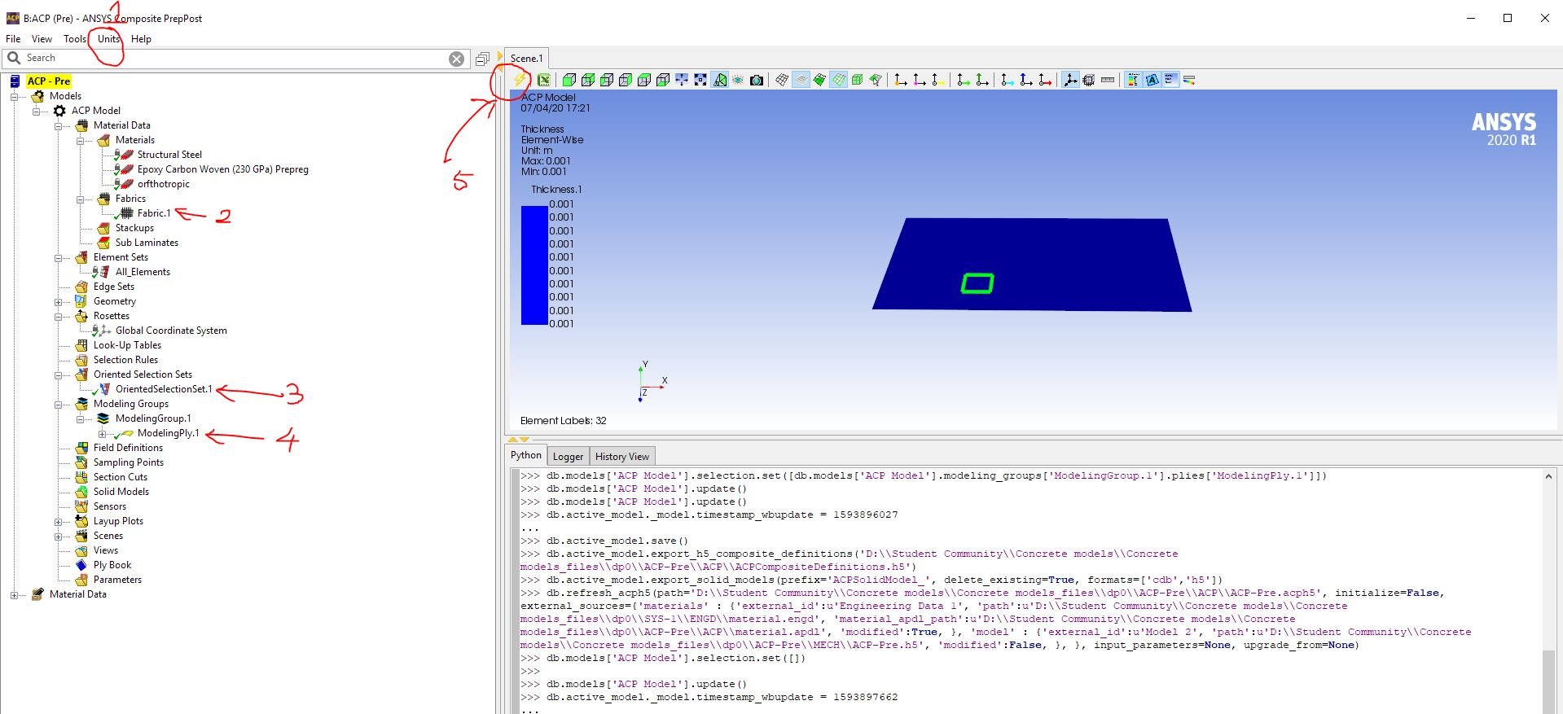1563x714 pixels.
Task: Select Epoxy Carbon Woven Prepreg material
Action: pos(222,169)
